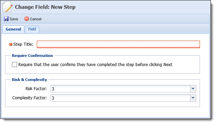Viewport: 216px width, 124px height.
Task: Click the 'Change Field: New Step' dialog title
Action: (x=45, y=7)
